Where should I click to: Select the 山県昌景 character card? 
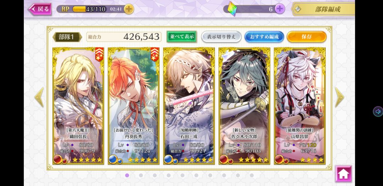[300, 106]
